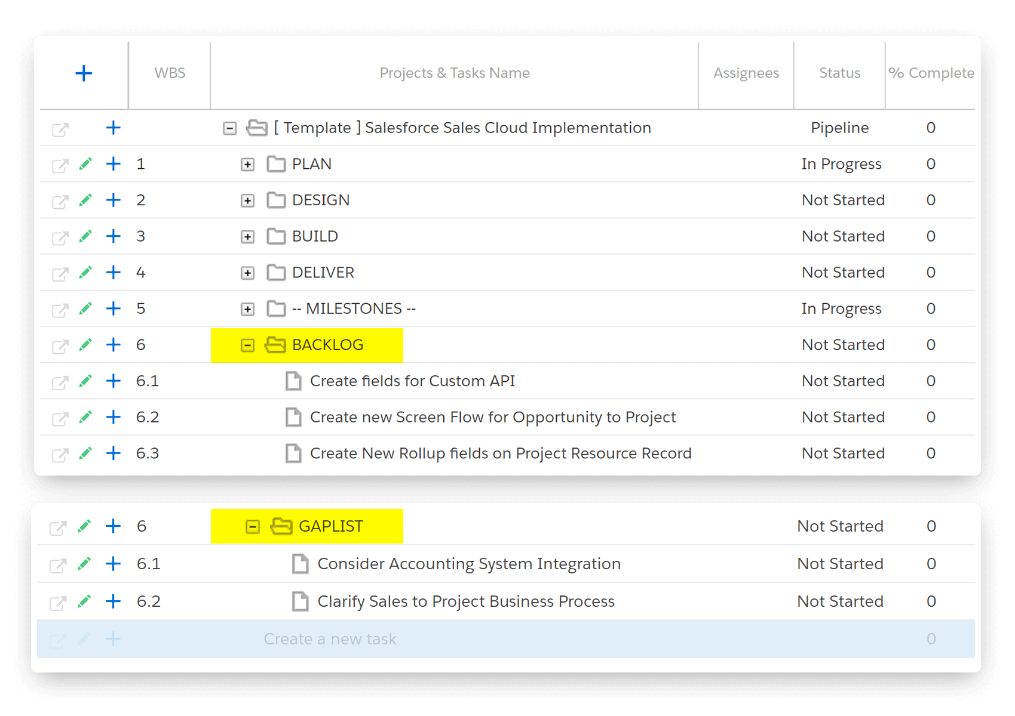Click the blue plus icon in the header
Image resolution: width=1015 pixels, height=716 pixels.
click(x=84, y=73)
